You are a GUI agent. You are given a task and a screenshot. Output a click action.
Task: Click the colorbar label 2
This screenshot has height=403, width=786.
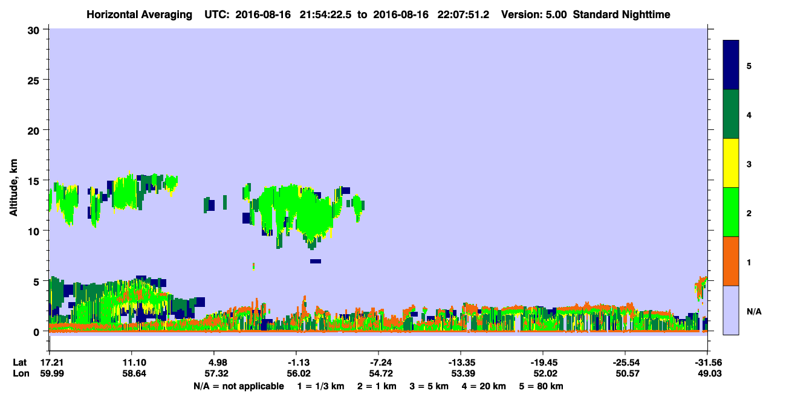click(749, 213)
